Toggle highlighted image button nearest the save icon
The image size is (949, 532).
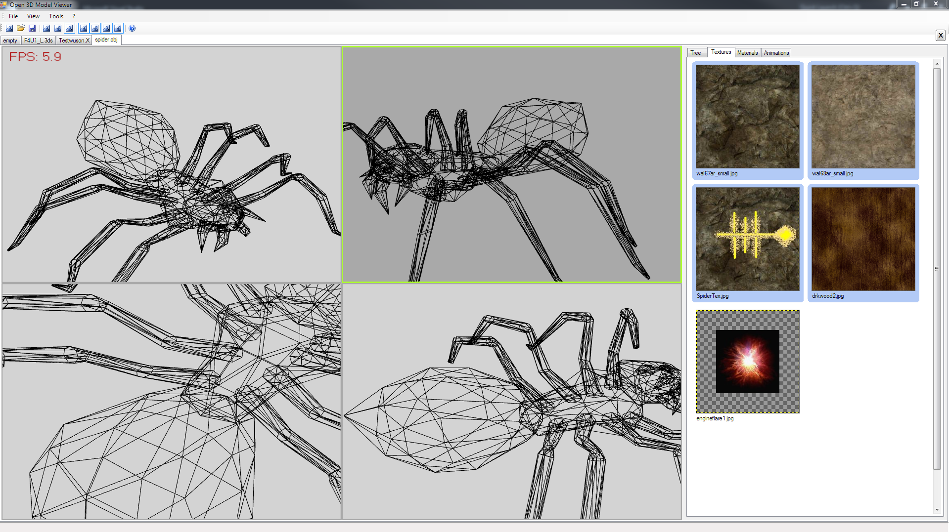(69, 28)
